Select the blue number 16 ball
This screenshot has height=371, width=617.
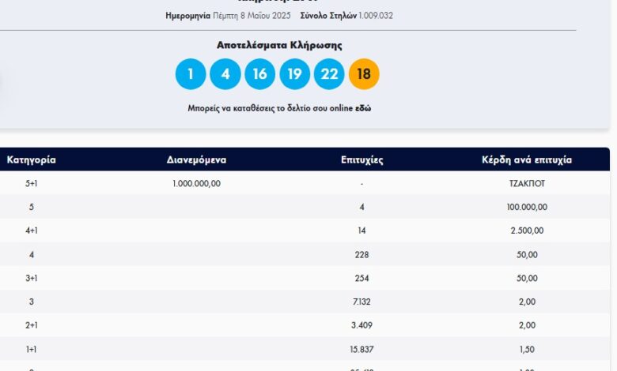260,74
